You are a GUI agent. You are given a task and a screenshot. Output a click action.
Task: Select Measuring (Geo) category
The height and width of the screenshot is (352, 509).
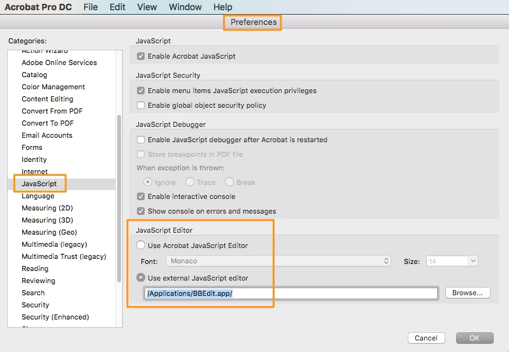click(x=49, y=232)
